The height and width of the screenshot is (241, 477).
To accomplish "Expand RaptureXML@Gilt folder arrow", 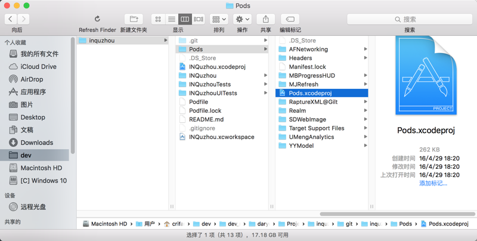I will click(366, 101).
